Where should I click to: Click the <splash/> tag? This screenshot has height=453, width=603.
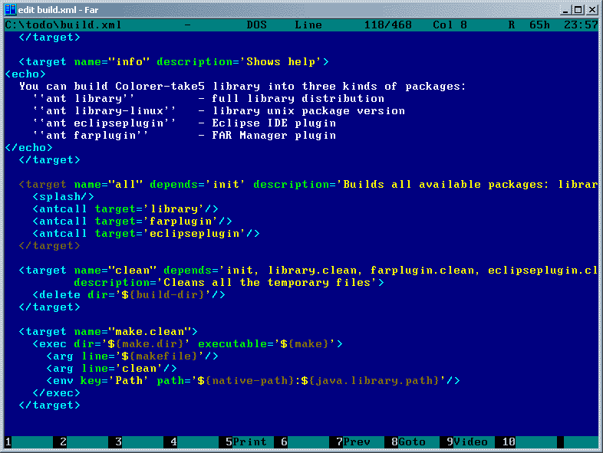tap(63, 197)
